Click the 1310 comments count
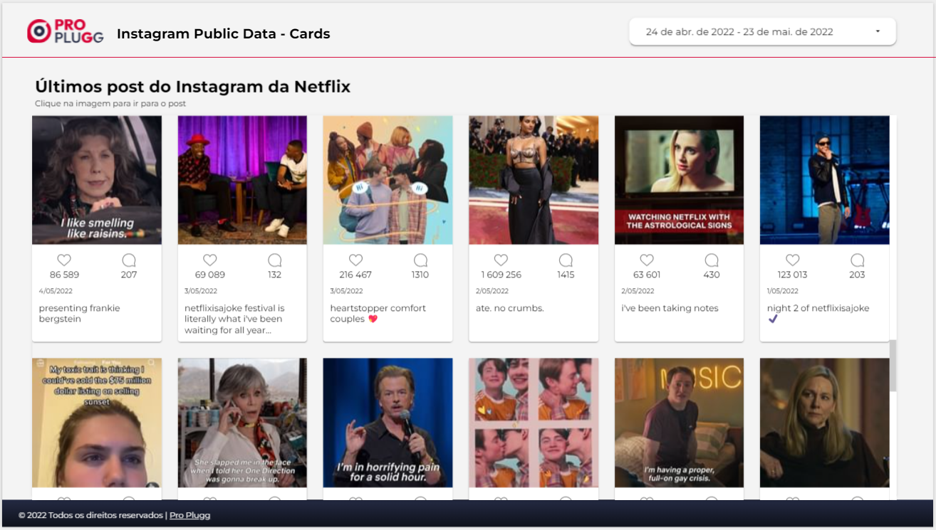The image size is (936, 530). tap(420, 275)
